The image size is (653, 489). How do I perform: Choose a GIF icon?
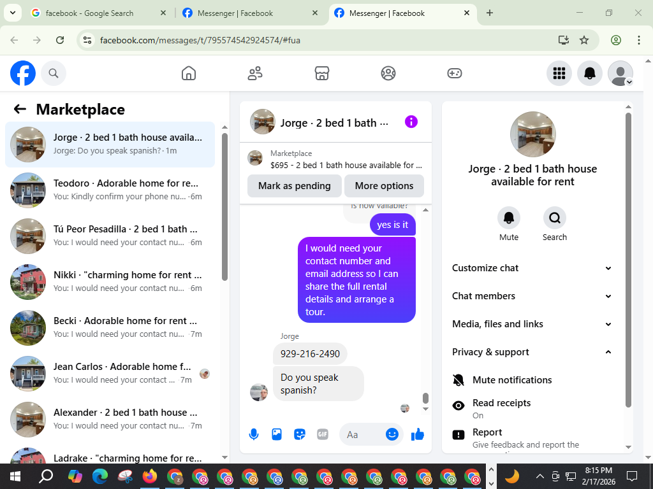(x=322, y=434)
